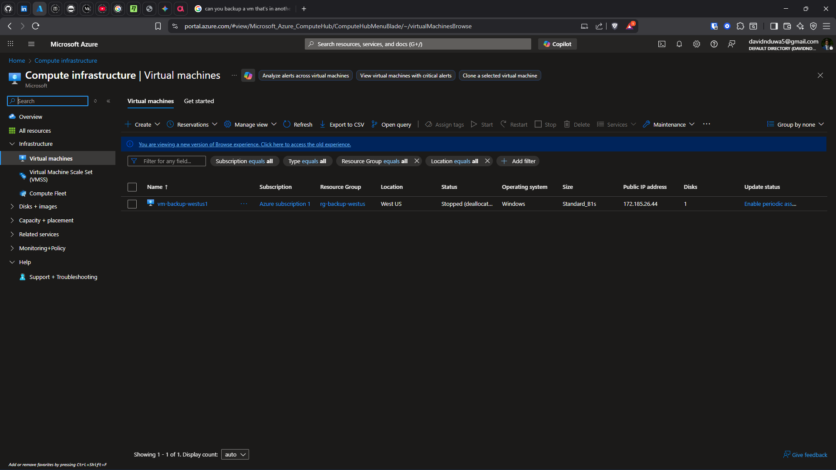
Task: Click the page title ellipsis menu
Action: point(234,75)
